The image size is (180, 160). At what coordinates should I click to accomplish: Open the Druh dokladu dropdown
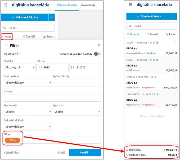(x=28, y=83)
